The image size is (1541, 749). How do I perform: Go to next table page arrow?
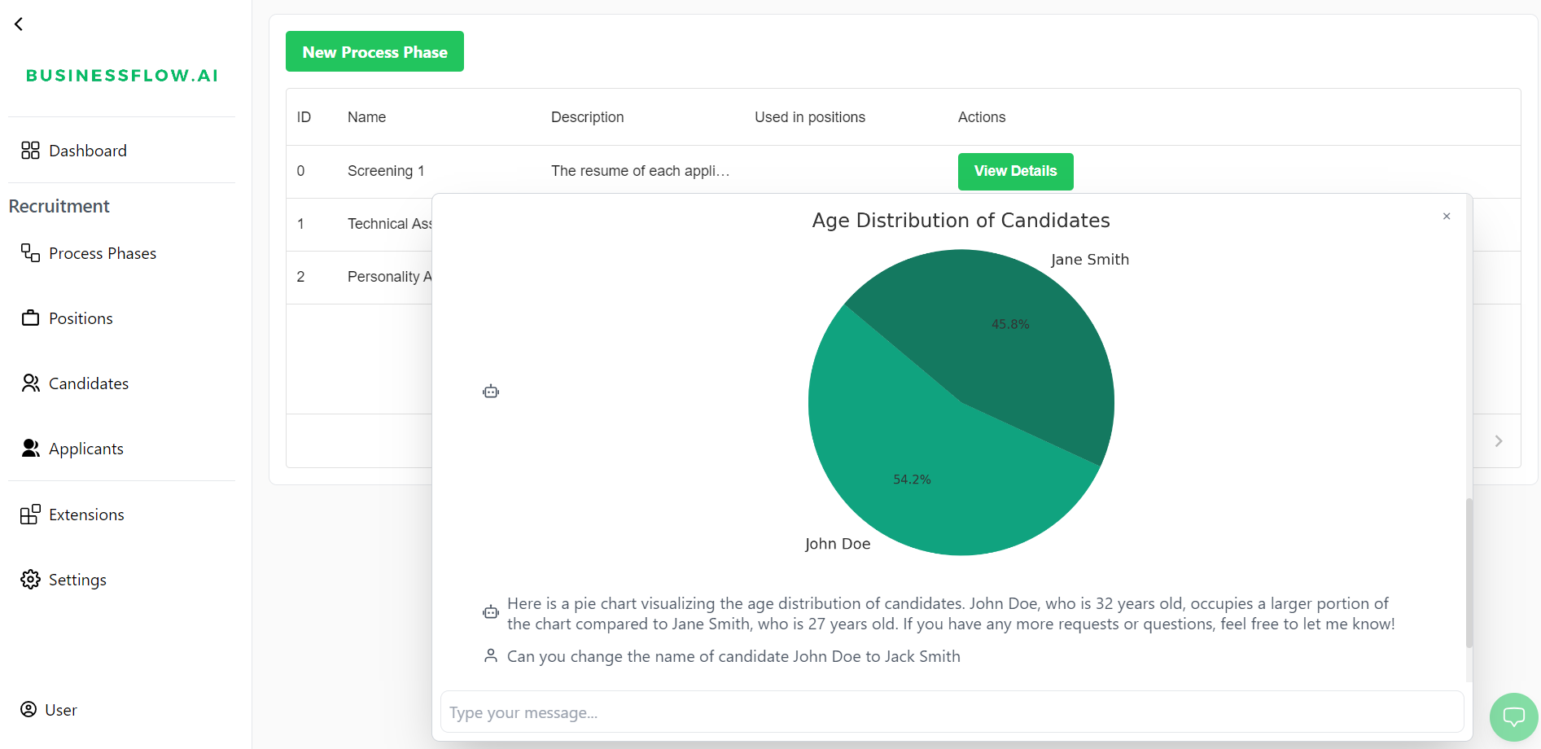[1498, 441]
